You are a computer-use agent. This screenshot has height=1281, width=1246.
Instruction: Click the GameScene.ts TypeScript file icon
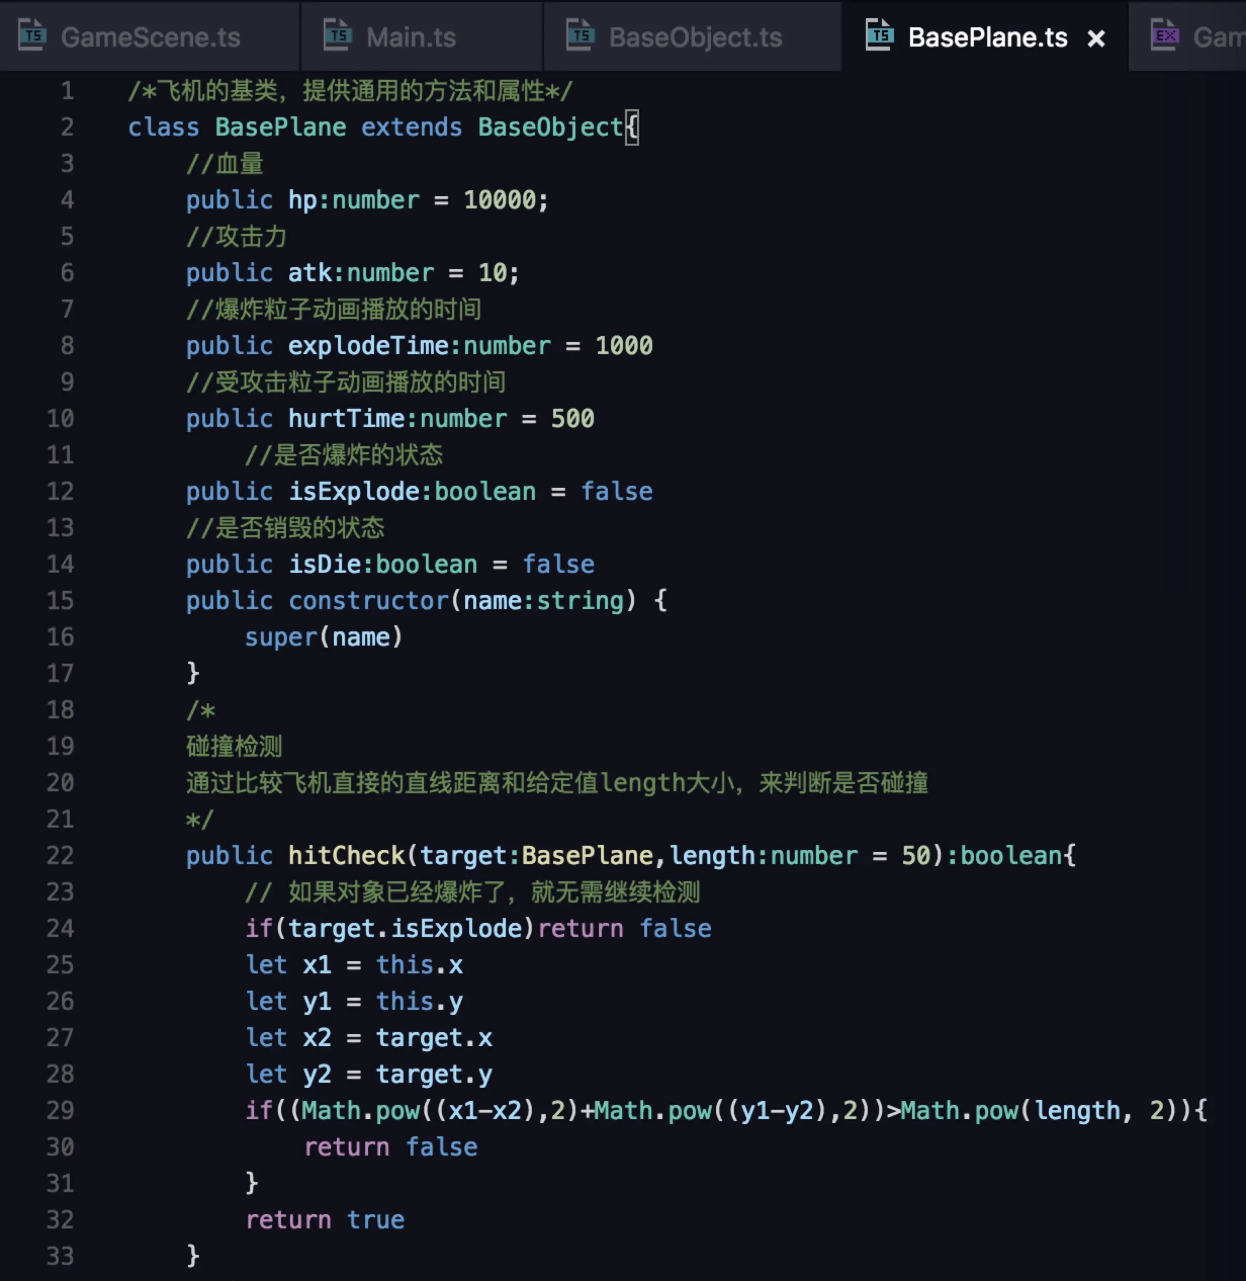32,35
